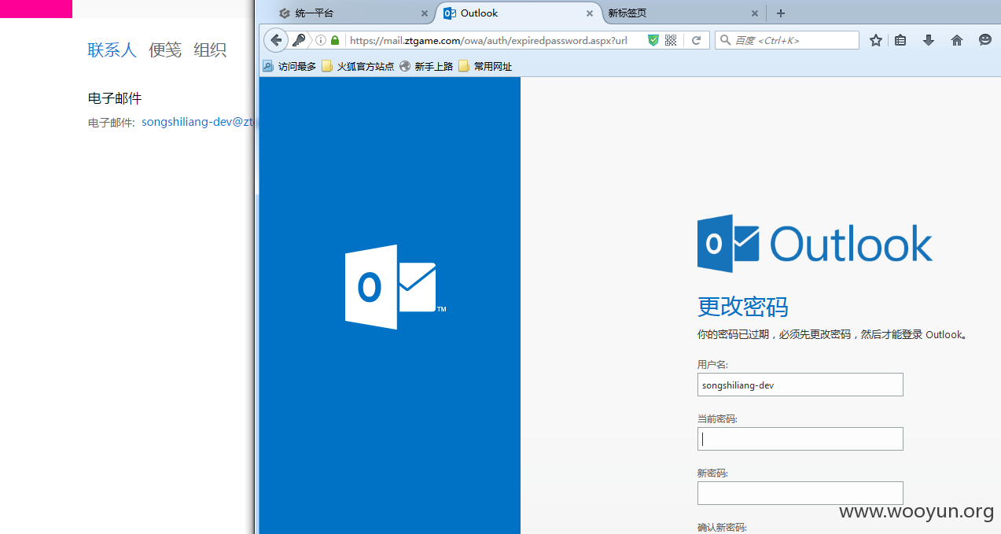The width and height of the screenshot is (1001, 534).
Task: Open the QR code icon in address bar
Action: 671,40
